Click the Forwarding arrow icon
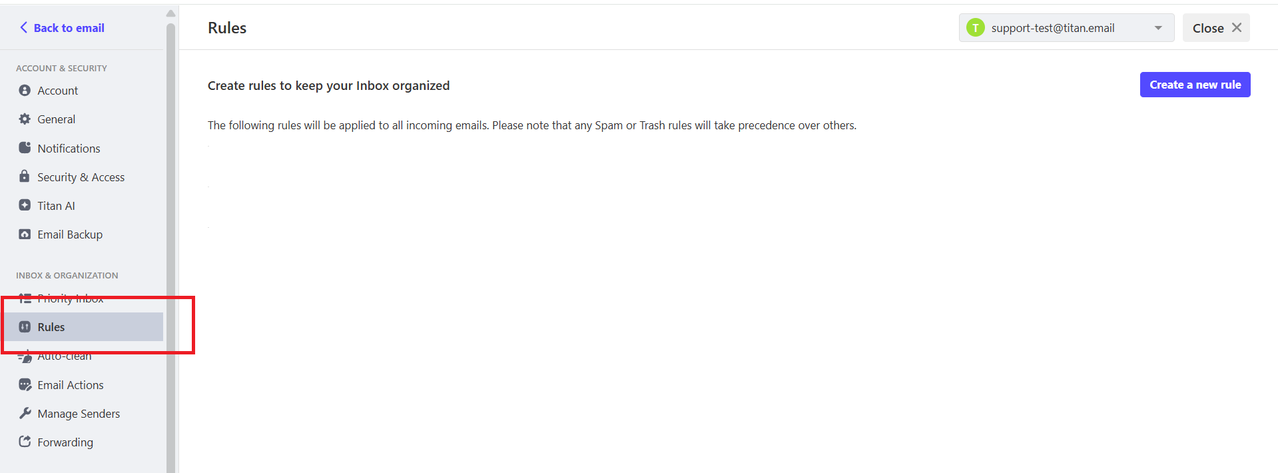The height and width of the screenshot is (473, 1278). (x=25, y=442)
